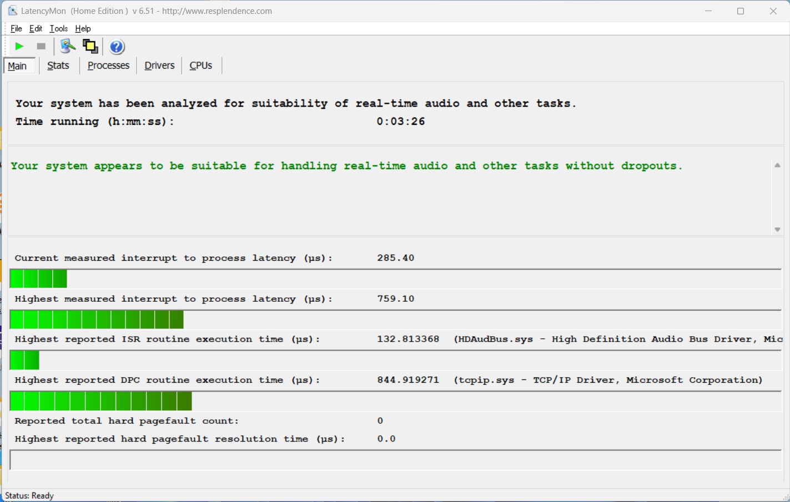View the CPUs tab
790x502 pixels.
point(200,65)
